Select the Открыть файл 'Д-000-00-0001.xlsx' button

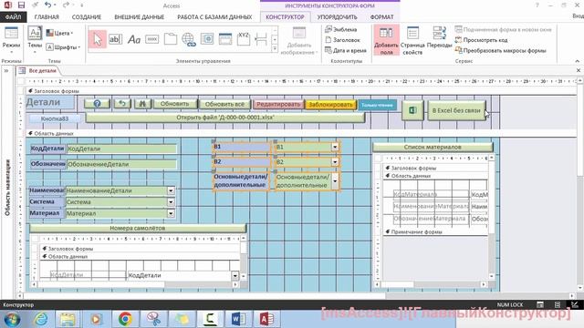coord(225,118)
